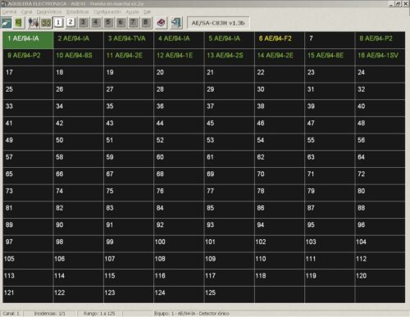Click the Incidencias: 1/1 status entry
The image size is (410, 317).
(x=50, y=314)
